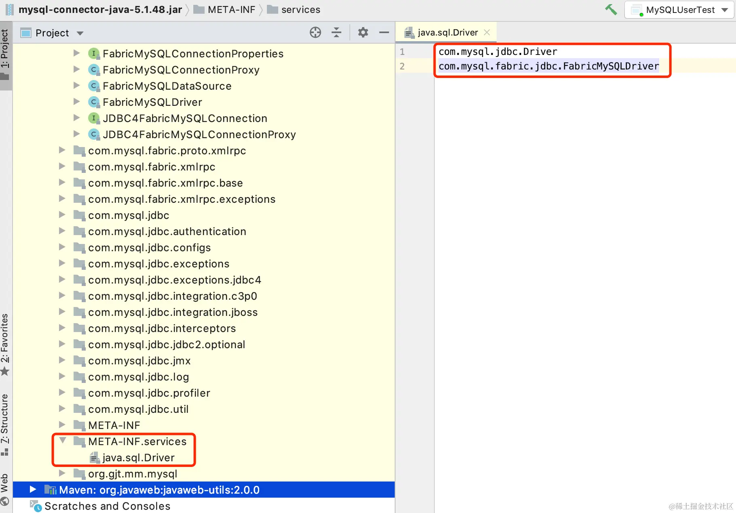Viewport: 736px width, 513px height.
Task: Click com.mysql.jdbc.util folder icon
Action: click(79, 409)
